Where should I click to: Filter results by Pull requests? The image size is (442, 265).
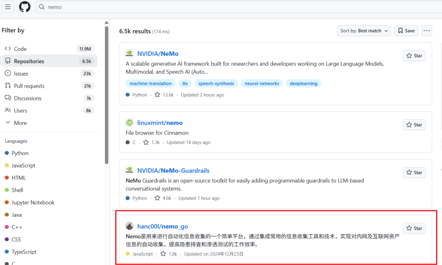pos(49,86)
